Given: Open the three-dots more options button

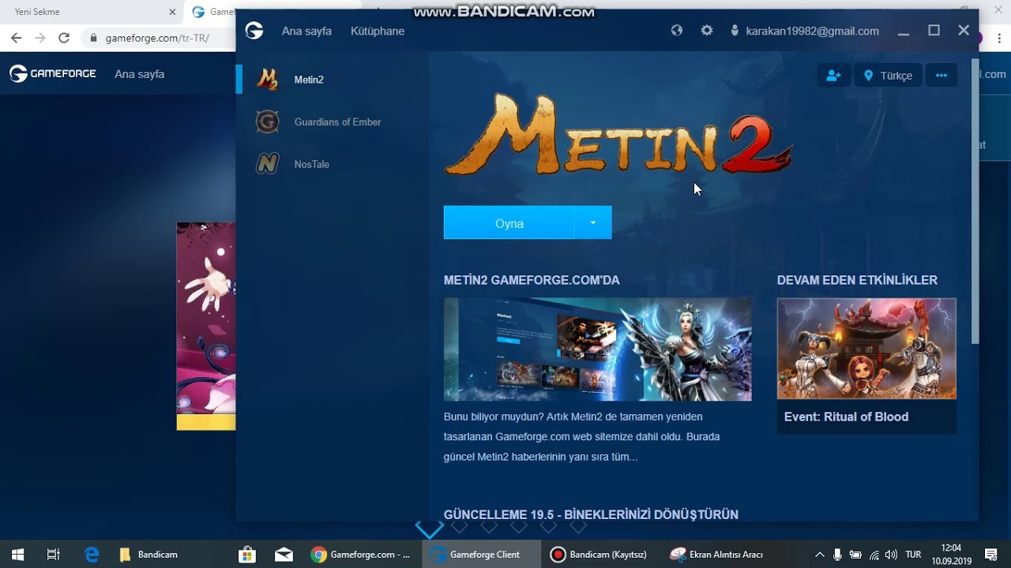Looking at the screenshot, I should 941,76.
